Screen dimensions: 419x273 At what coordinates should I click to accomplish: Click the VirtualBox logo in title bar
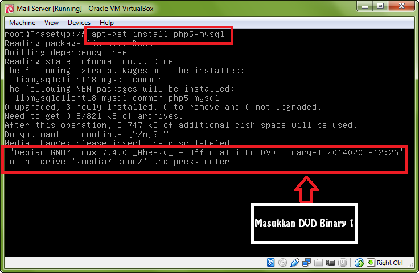click(x=10, y=9)
